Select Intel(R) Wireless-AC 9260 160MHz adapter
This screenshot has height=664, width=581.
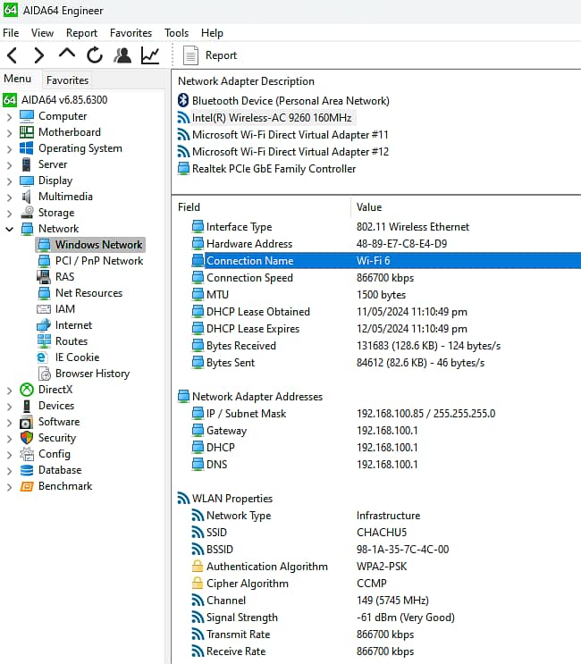265,118
